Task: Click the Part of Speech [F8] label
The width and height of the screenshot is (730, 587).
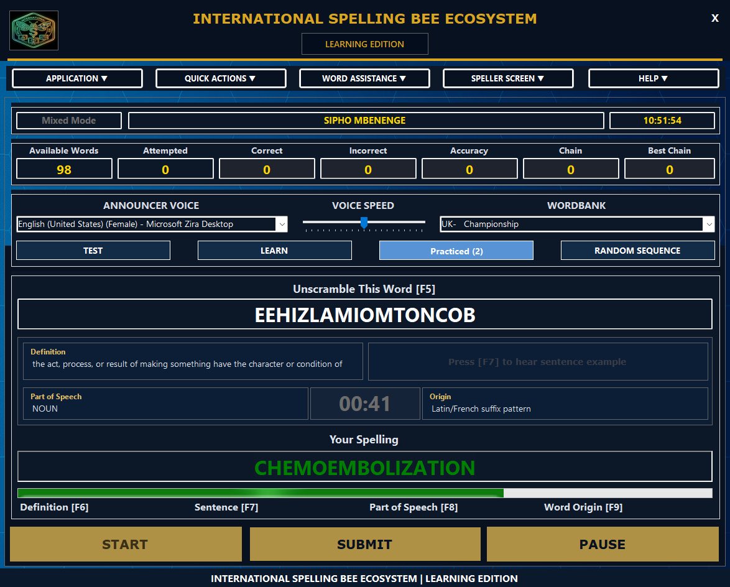Action: pyautogui.click(x=414, y=507)
